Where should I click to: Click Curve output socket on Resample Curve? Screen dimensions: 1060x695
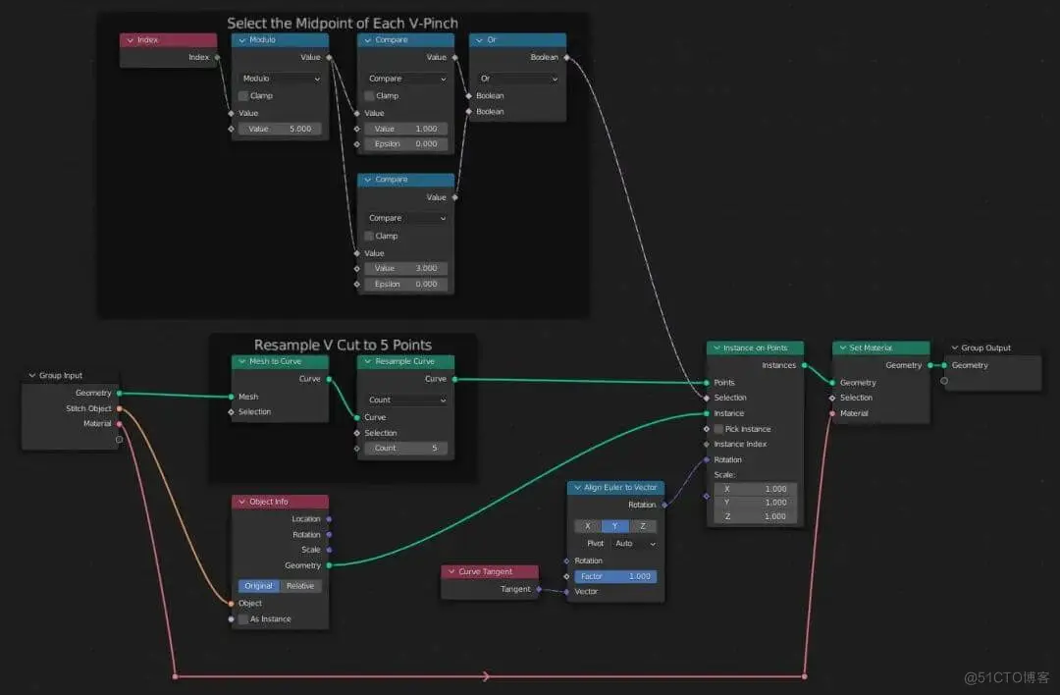coord(455,379)
